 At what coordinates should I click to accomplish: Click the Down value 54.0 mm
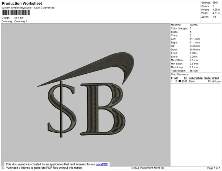click(195, 49)
